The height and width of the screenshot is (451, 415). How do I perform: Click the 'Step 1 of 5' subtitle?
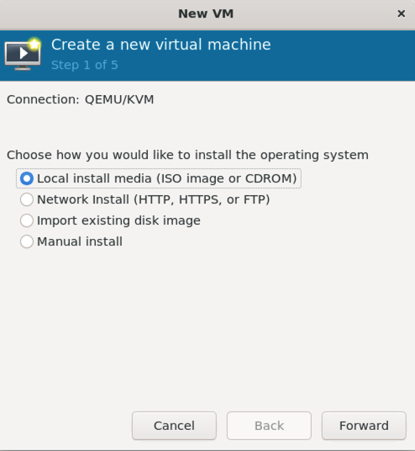[85, 65]
